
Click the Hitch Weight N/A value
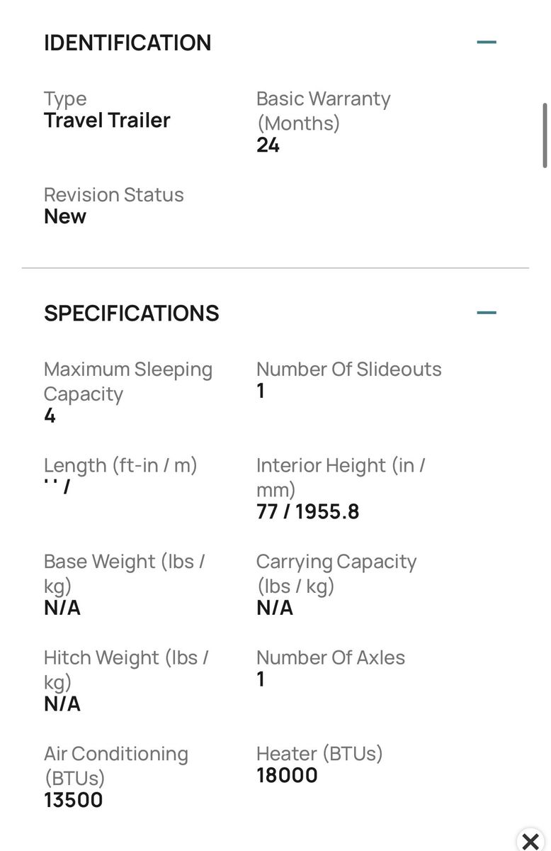pos(62,704)
